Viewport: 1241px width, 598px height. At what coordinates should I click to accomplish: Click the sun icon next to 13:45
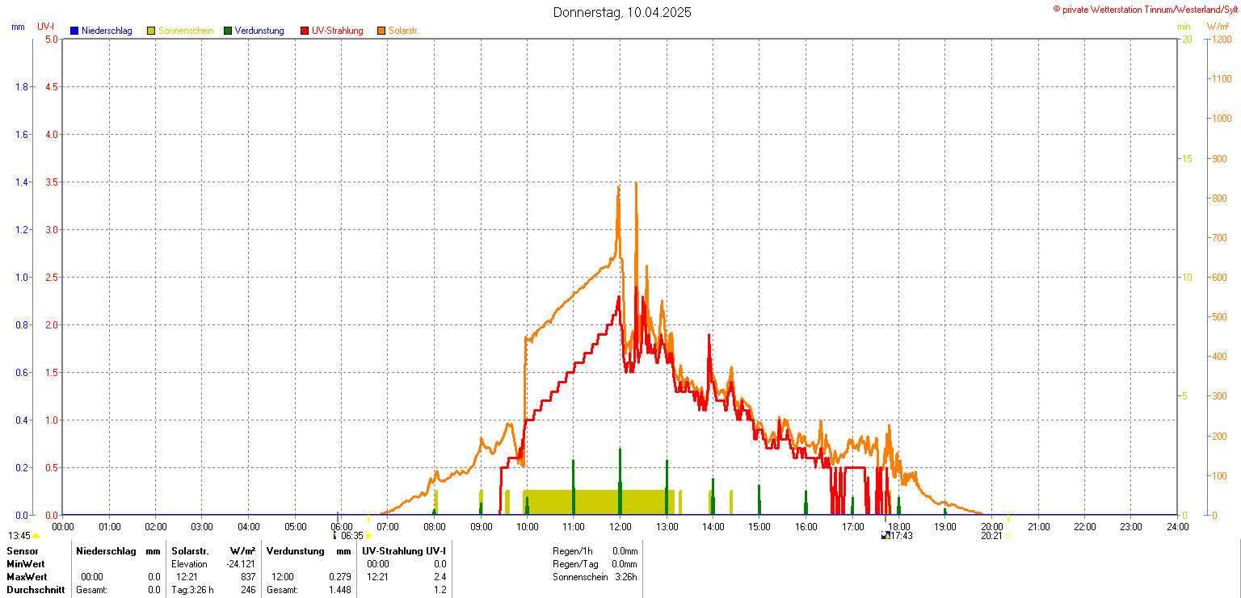[36, 536]
